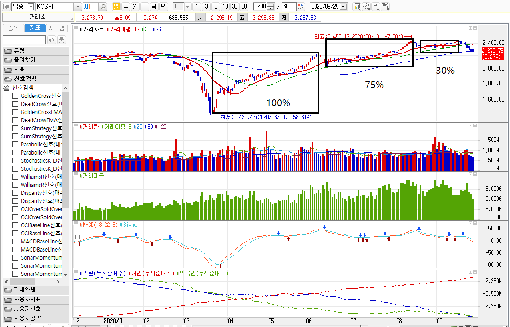
Task: Tick the first StochasticsK_D signal checkbox
Action: (x=15, y=160)
